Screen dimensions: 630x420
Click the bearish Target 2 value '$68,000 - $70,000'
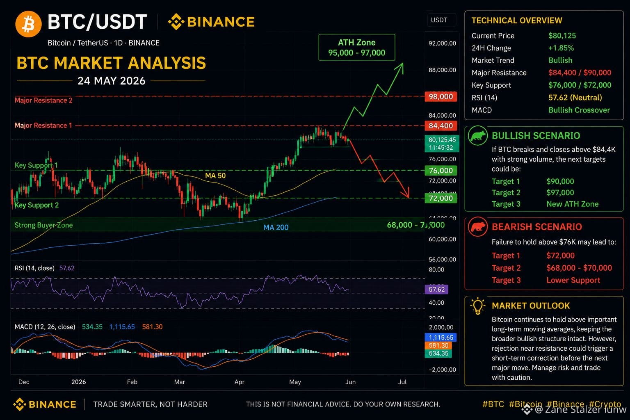click(x=579, y=268)
